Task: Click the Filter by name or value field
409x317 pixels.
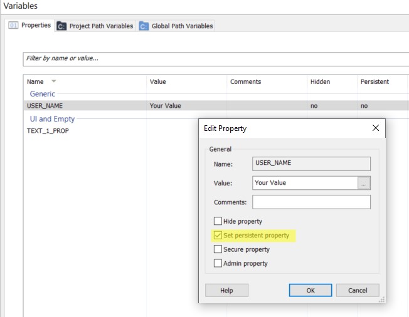Action: coord(213,59)
